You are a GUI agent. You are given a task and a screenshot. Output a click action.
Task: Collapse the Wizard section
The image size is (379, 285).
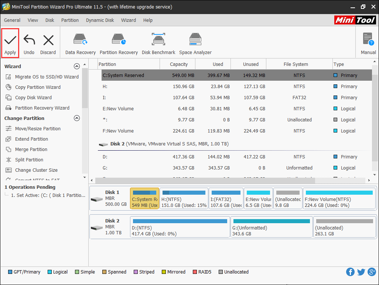click(x=76, y=66)
